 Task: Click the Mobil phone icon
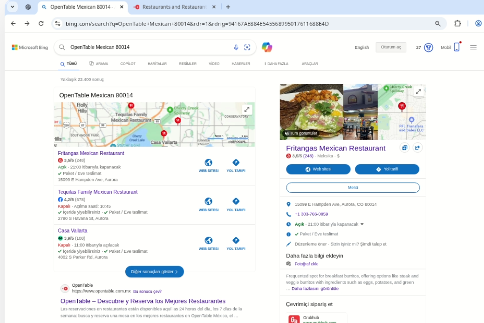[x=457, y=47]
